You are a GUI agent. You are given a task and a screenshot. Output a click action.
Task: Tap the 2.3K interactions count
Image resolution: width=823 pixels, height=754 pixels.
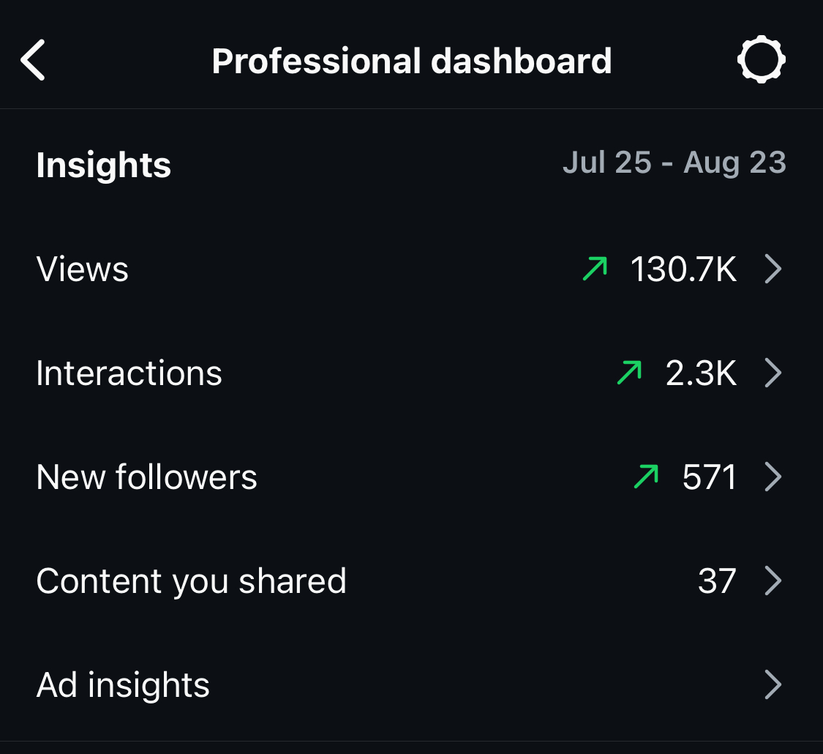(701, 373)
